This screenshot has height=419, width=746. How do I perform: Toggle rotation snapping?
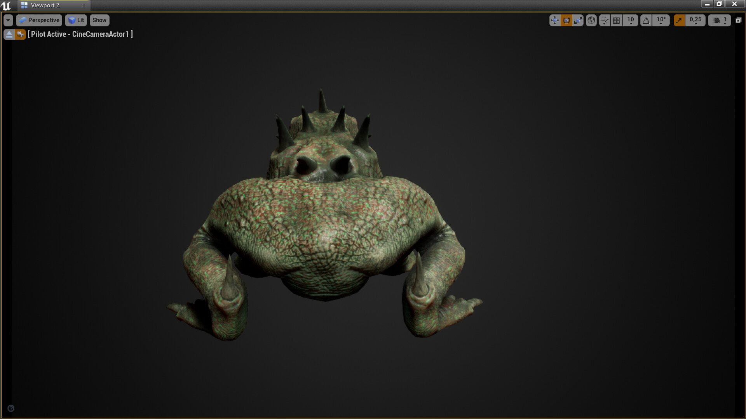pos(645,20)
